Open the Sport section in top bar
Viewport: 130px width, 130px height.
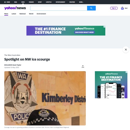pos(40,2)
